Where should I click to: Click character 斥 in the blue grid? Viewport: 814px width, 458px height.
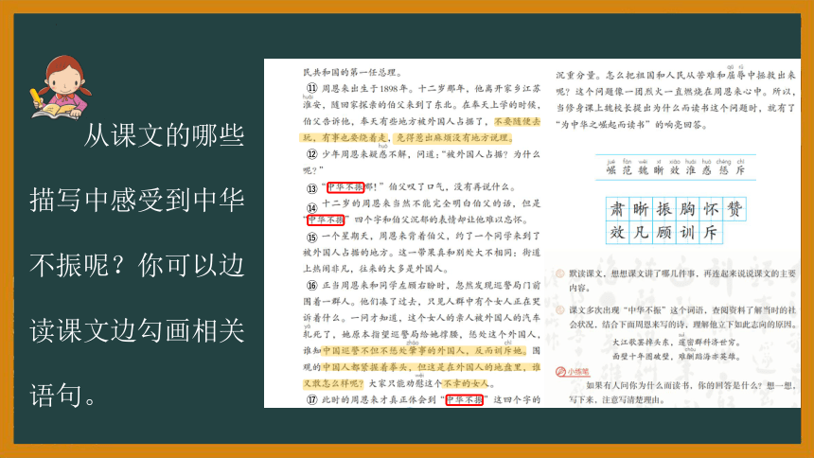coord(711,232)
